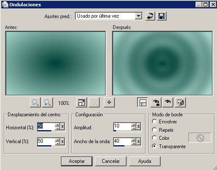Screen dimensions: 217x170
Task: Increase Horizontal (%) with the up spinner
Action: [58, 125]
